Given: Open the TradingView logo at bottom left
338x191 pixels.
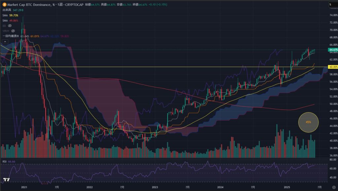Looking at the screenshot, I should (6, 179).
